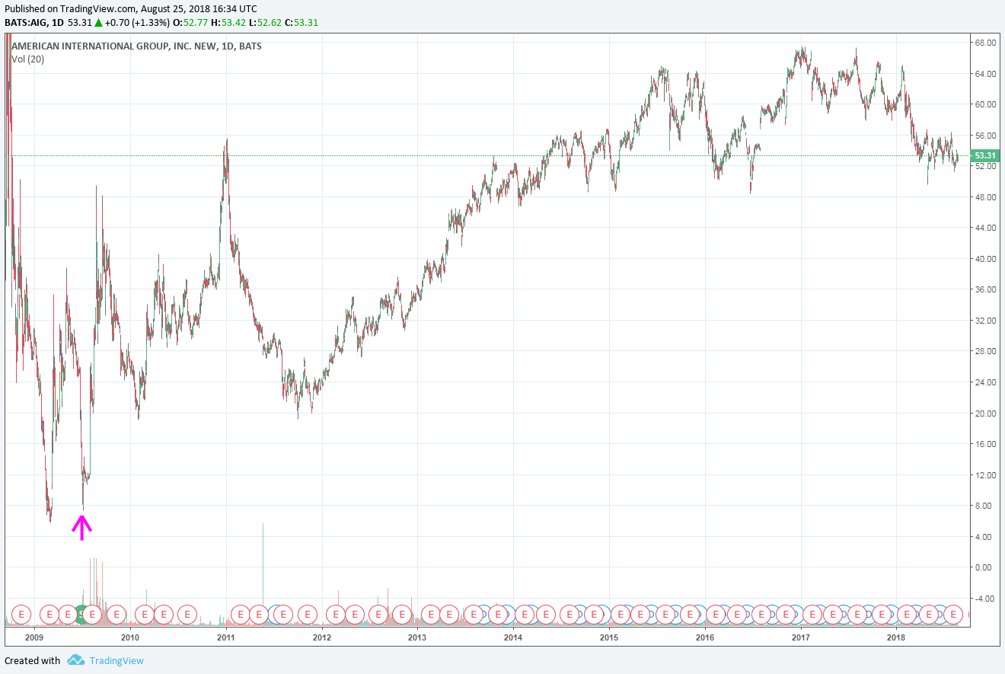Click the 44.00 price axis label

986,228
